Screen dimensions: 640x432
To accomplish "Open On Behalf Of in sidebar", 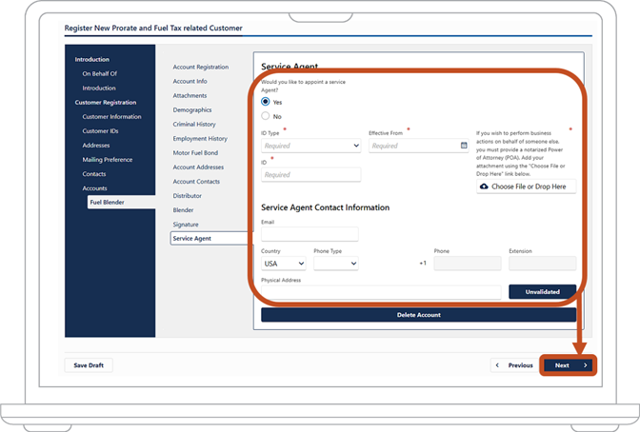I will point(100,73).
